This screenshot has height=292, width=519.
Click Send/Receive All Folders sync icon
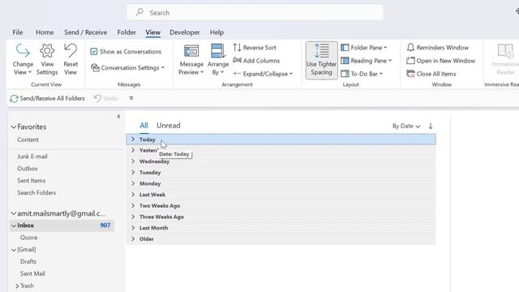(x=14, y=99)
